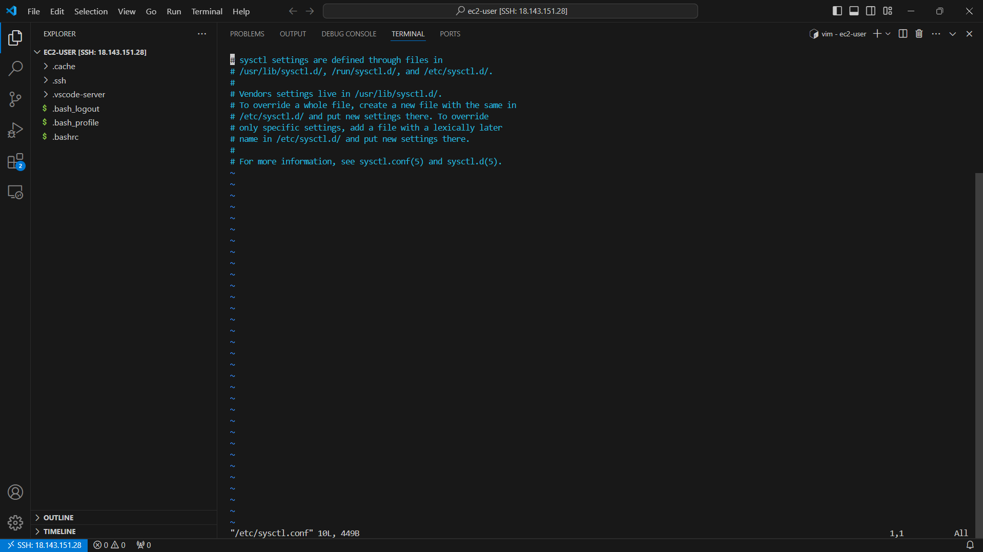Open the Edit menu
Viewport: 983px width, 552px height.
(57, 11)
